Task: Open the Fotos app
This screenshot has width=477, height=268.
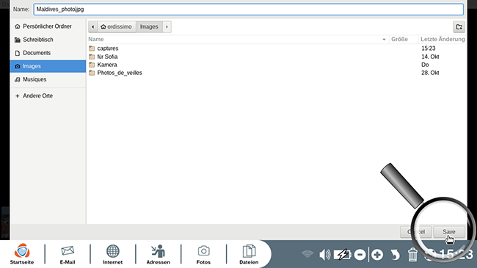Action: tap(203, 254)
